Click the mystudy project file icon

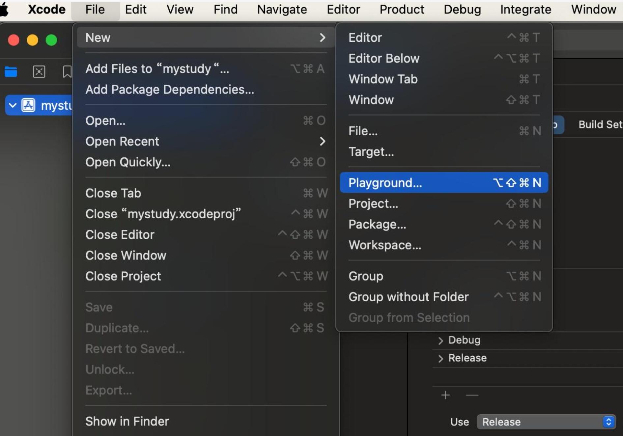[28, 105]
